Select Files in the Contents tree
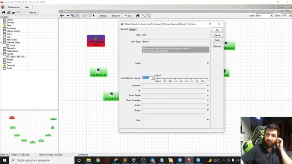 pyautogui.click(x=9, y=26)
